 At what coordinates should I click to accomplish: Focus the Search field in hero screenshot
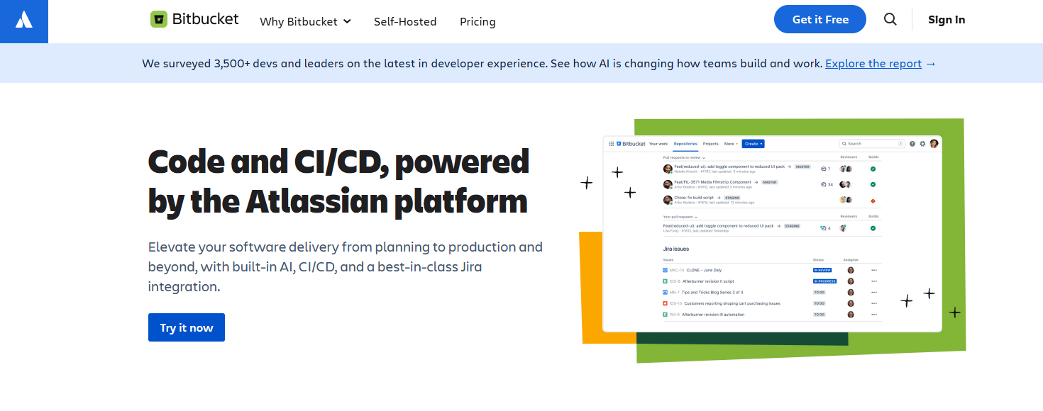[x=872, y=144]
